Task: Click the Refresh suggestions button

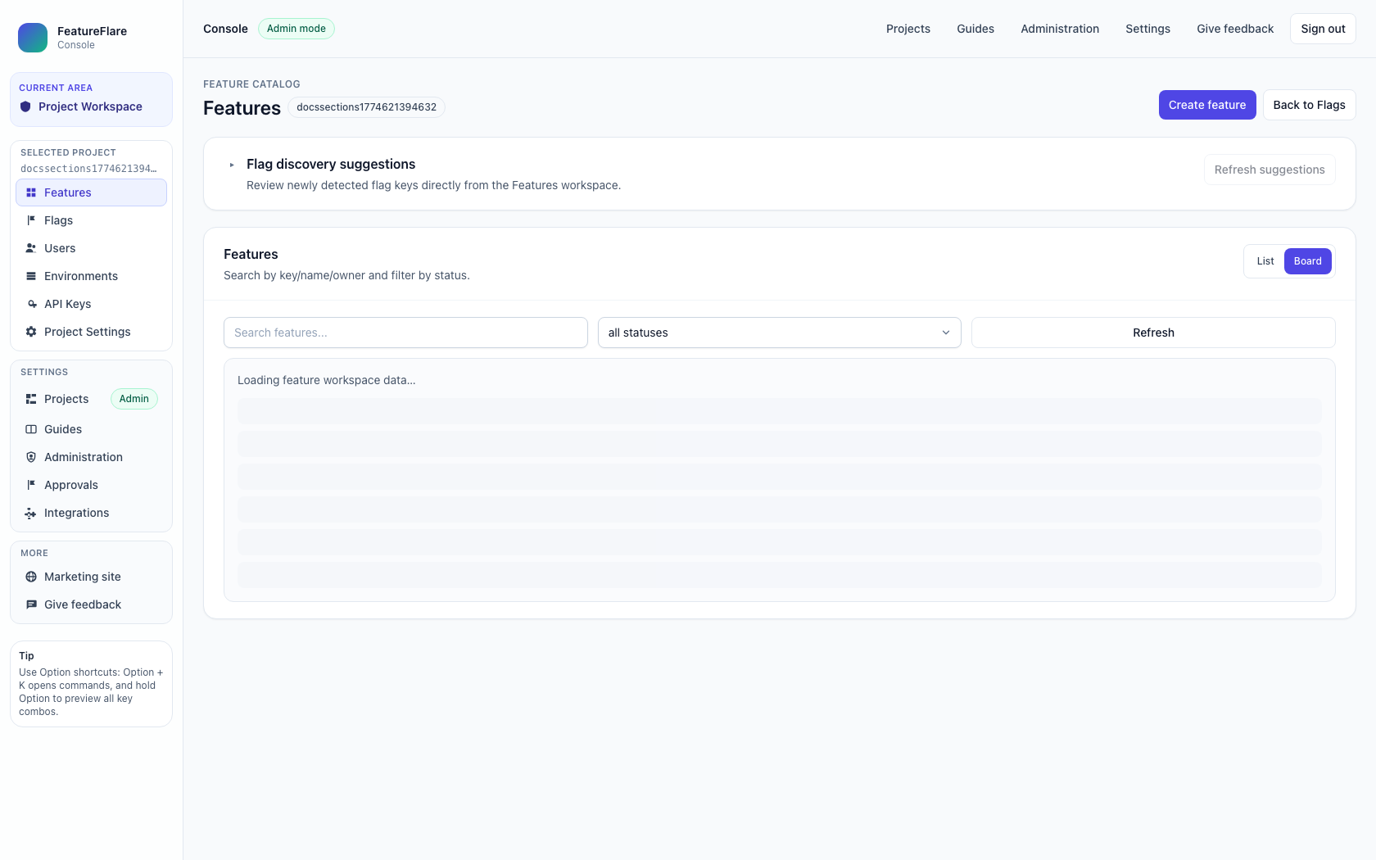Action: click(x=1270, y=170)
